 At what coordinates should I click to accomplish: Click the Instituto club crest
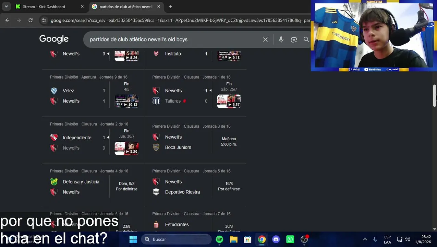pyautogui.click(x=156, y=54)
